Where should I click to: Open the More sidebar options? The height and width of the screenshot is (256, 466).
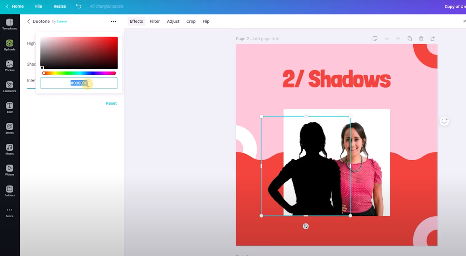(x=10, y=212)
